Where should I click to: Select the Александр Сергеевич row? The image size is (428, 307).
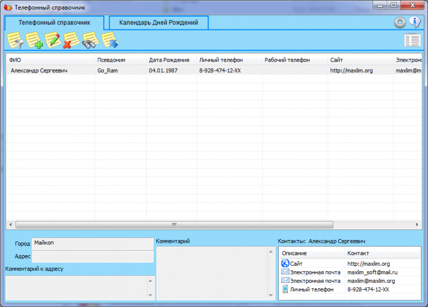(214, 71)
